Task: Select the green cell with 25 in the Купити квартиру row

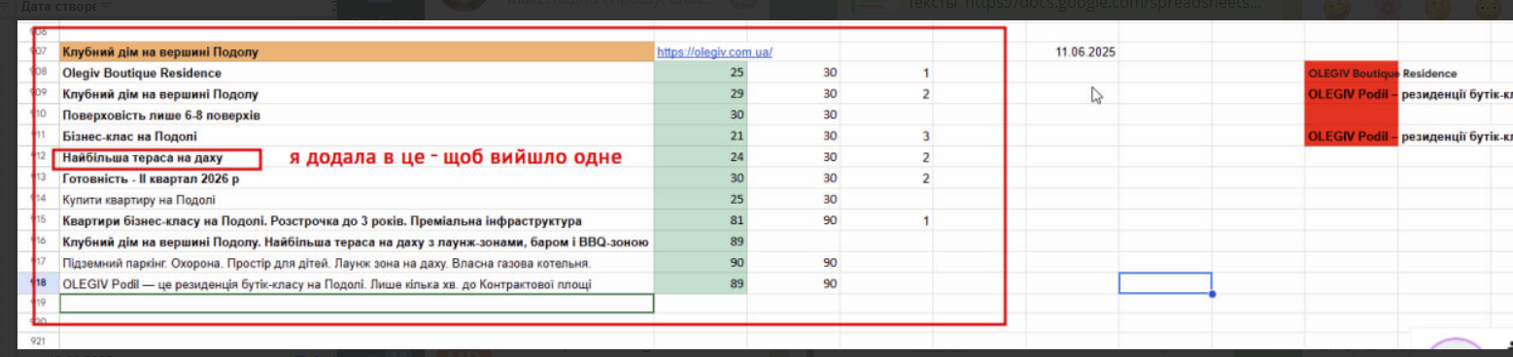Action: coord(701,200)
